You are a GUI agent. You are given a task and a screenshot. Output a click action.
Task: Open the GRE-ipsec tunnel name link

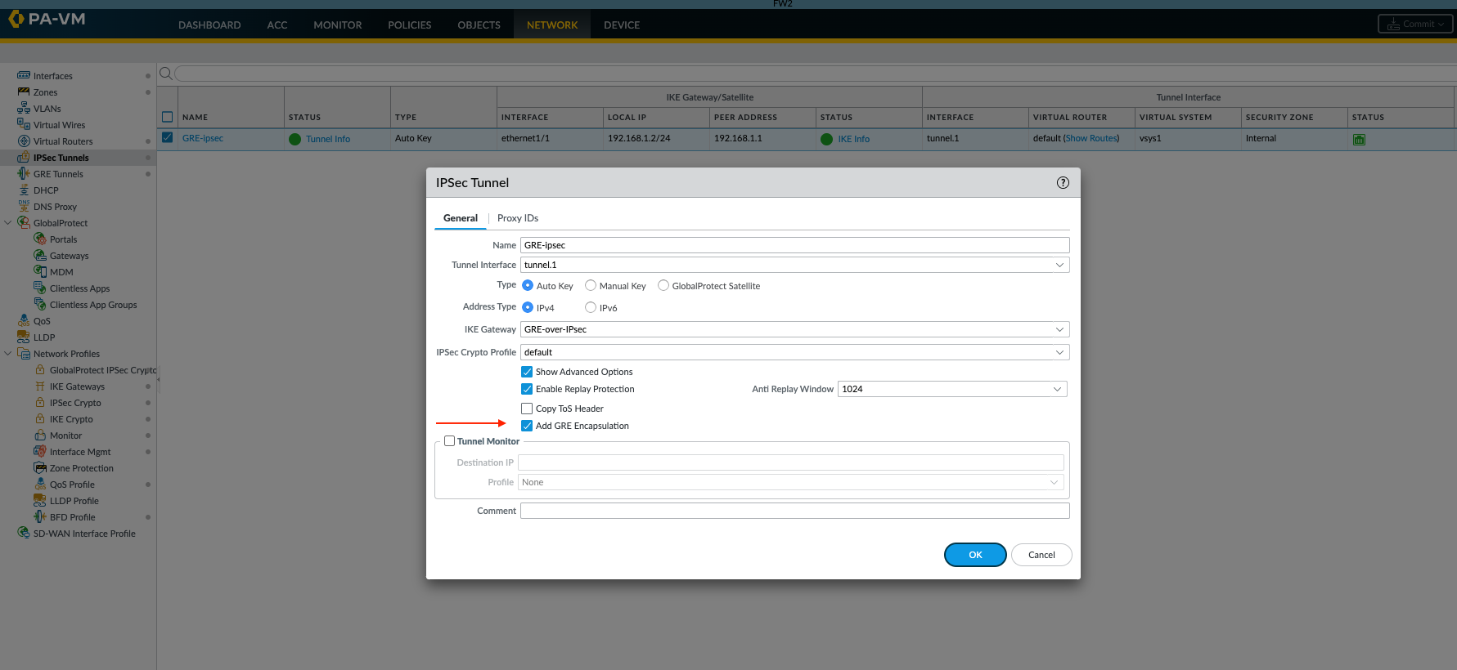click(x=203, y=138)
